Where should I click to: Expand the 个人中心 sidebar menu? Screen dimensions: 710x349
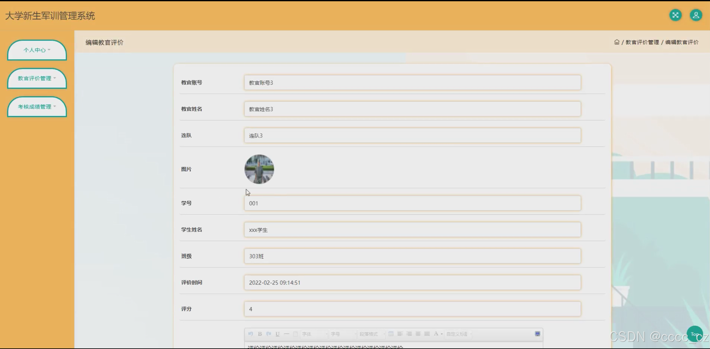tap(37, 50)
